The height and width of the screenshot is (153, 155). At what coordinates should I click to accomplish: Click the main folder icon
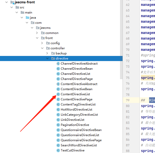(22, 13)
